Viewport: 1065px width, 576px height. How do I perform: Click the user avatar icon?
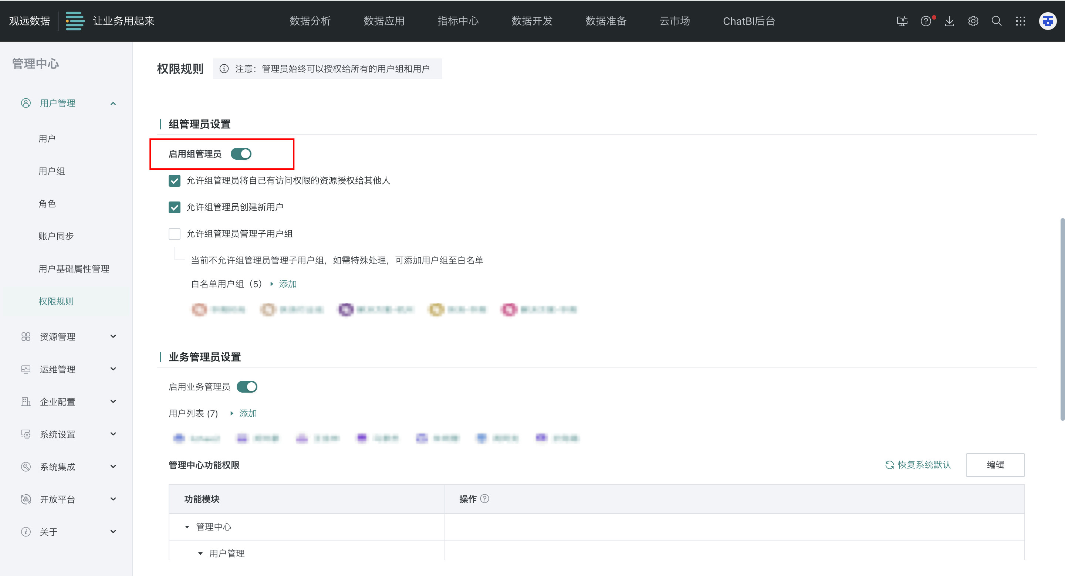pos(1048,21)
